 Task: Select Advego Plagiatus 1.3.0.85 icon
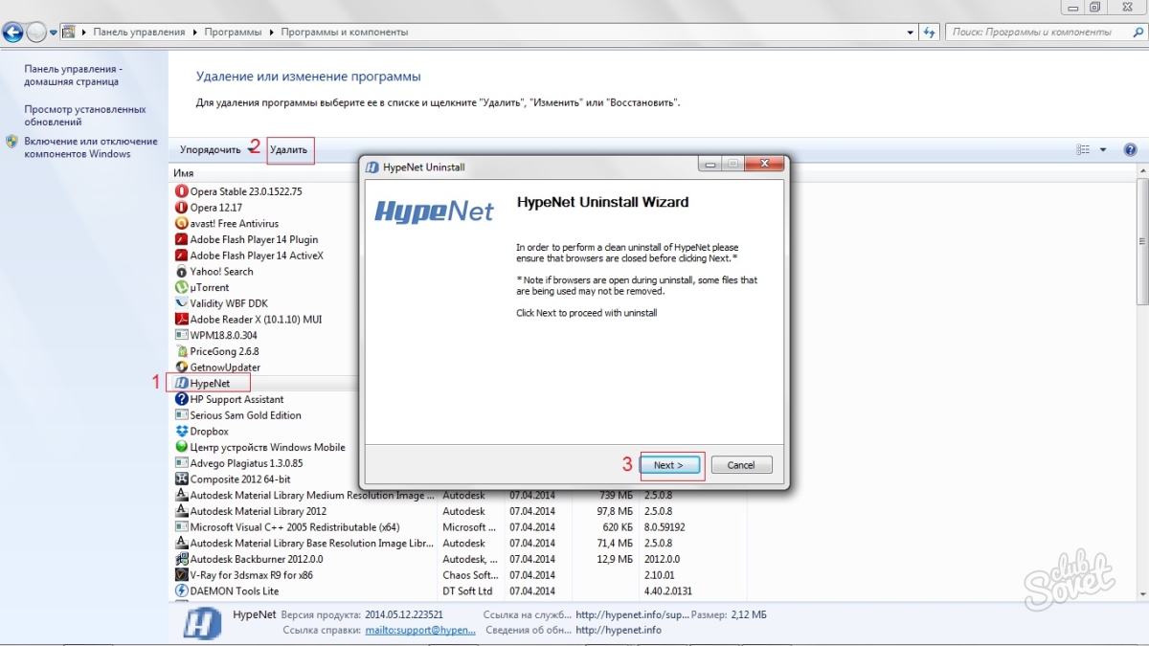coord(182,463)
